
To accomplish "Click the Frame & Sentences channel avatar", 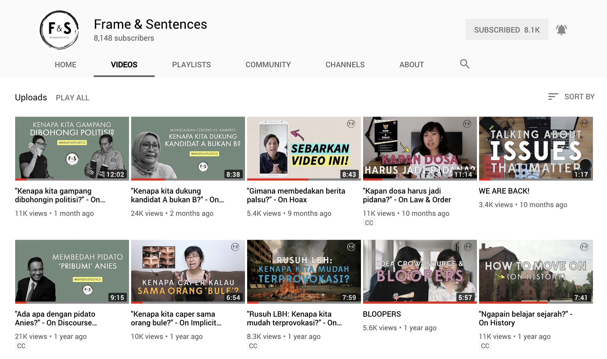I will pyautogui.click(x=59, y=30).
